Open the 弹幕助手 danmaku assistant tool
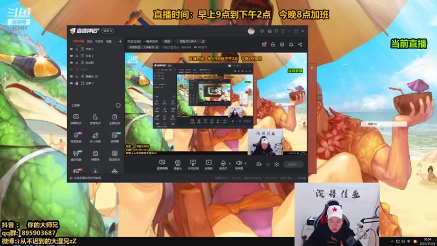 tap(76, 119)
